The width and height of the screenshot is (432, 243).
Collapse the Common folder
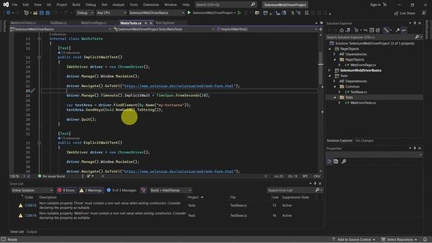coord(335,86)
